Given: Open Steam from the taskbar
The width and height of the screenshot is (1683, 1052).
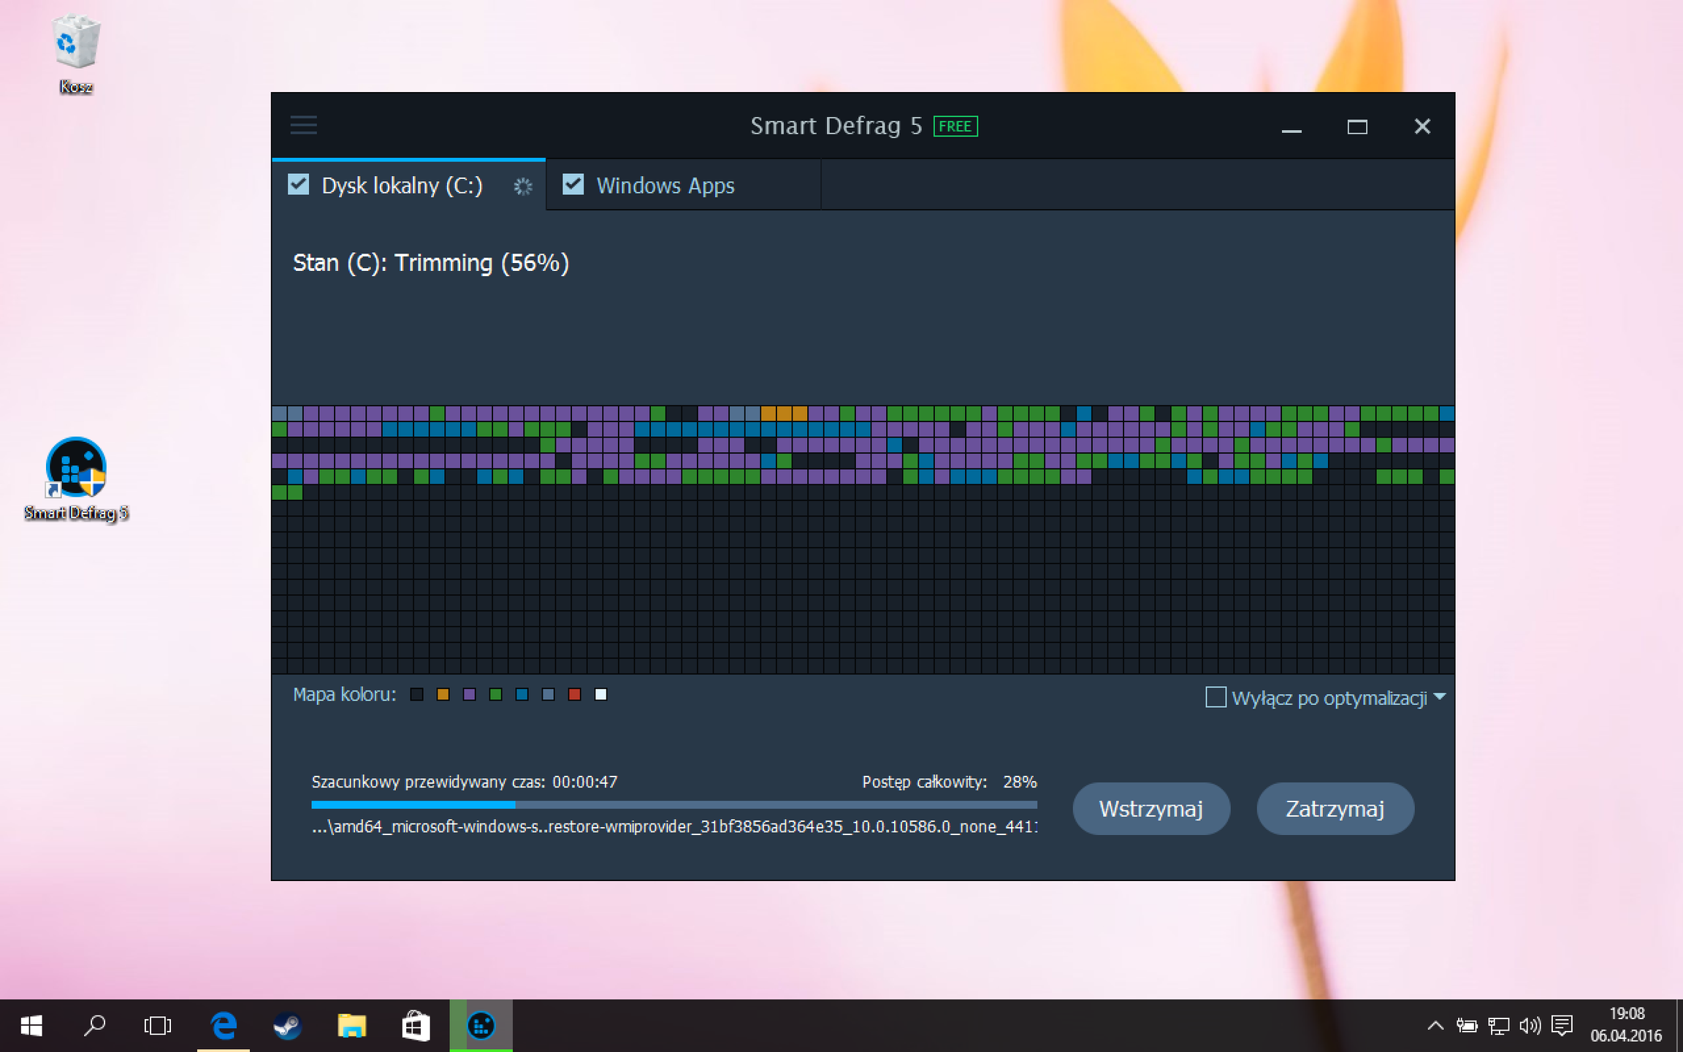Looking at the screenshot, I should point(287,1026).
